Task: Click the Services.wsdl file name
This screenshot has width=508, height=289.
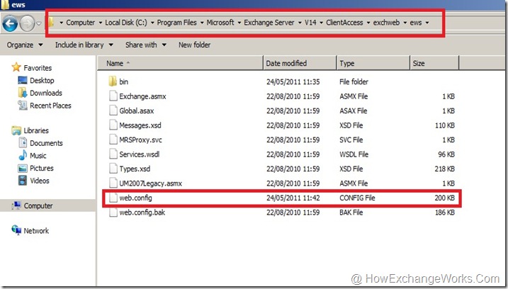Action: click(140, 154)
